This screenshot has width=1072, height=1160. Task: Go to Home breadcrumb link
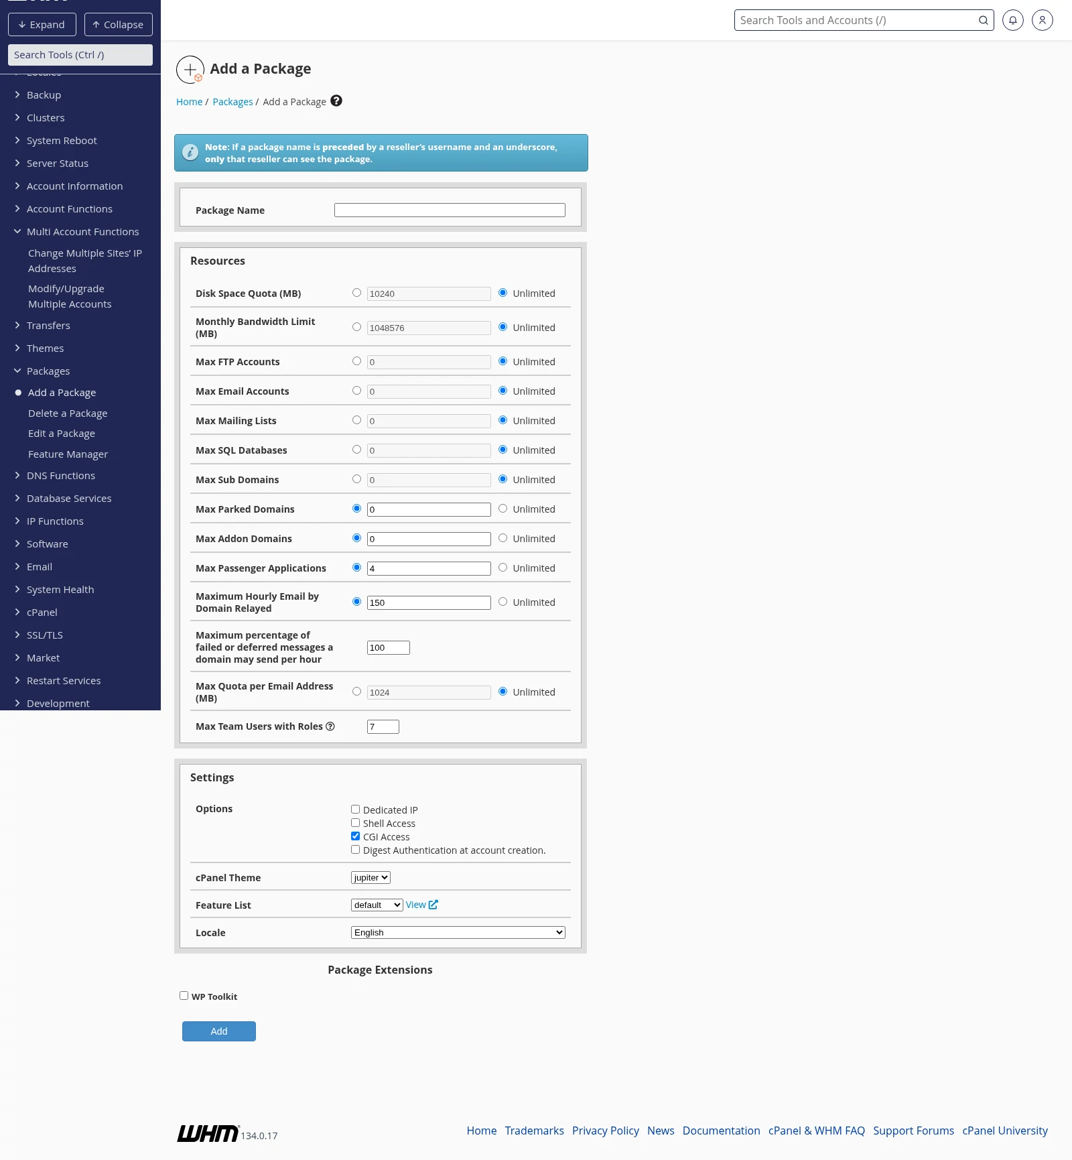click(x=189, y=102)
